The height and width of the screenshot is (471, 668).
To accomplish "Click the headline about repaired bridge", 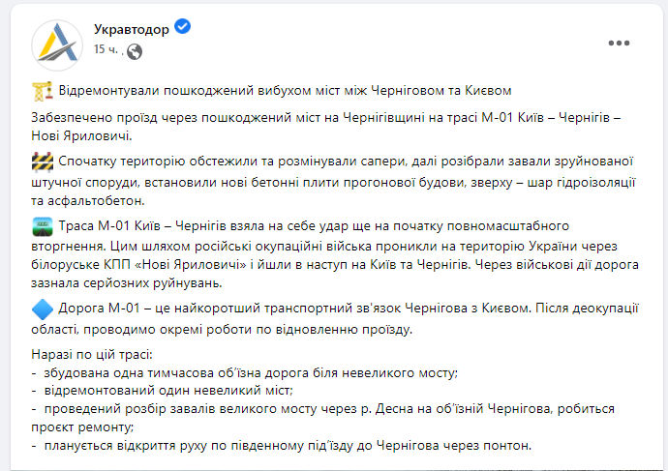I will [x=285, y=91].
